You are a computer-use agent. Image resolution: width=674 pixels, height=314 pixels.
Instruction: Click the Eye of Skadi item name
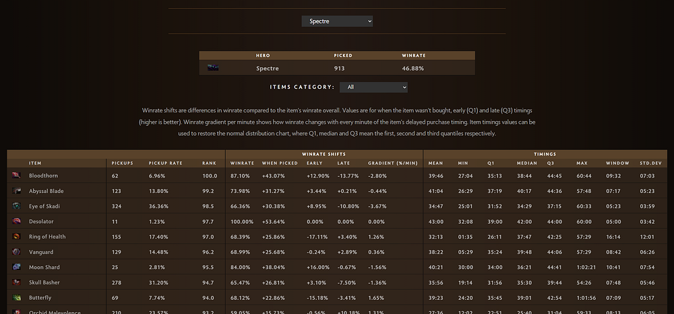click(44, 206)
